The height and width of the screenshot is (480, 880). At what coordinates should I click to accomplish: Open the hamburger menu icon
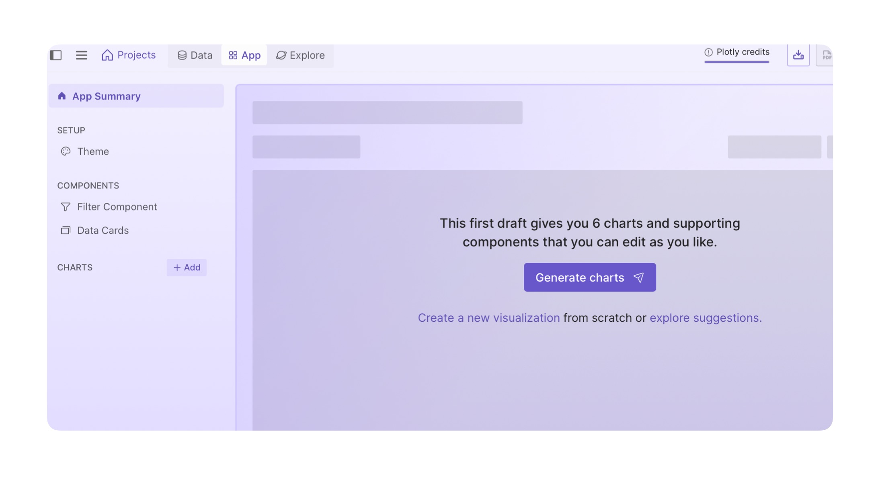pyautogui.click(x=81, y=55)
